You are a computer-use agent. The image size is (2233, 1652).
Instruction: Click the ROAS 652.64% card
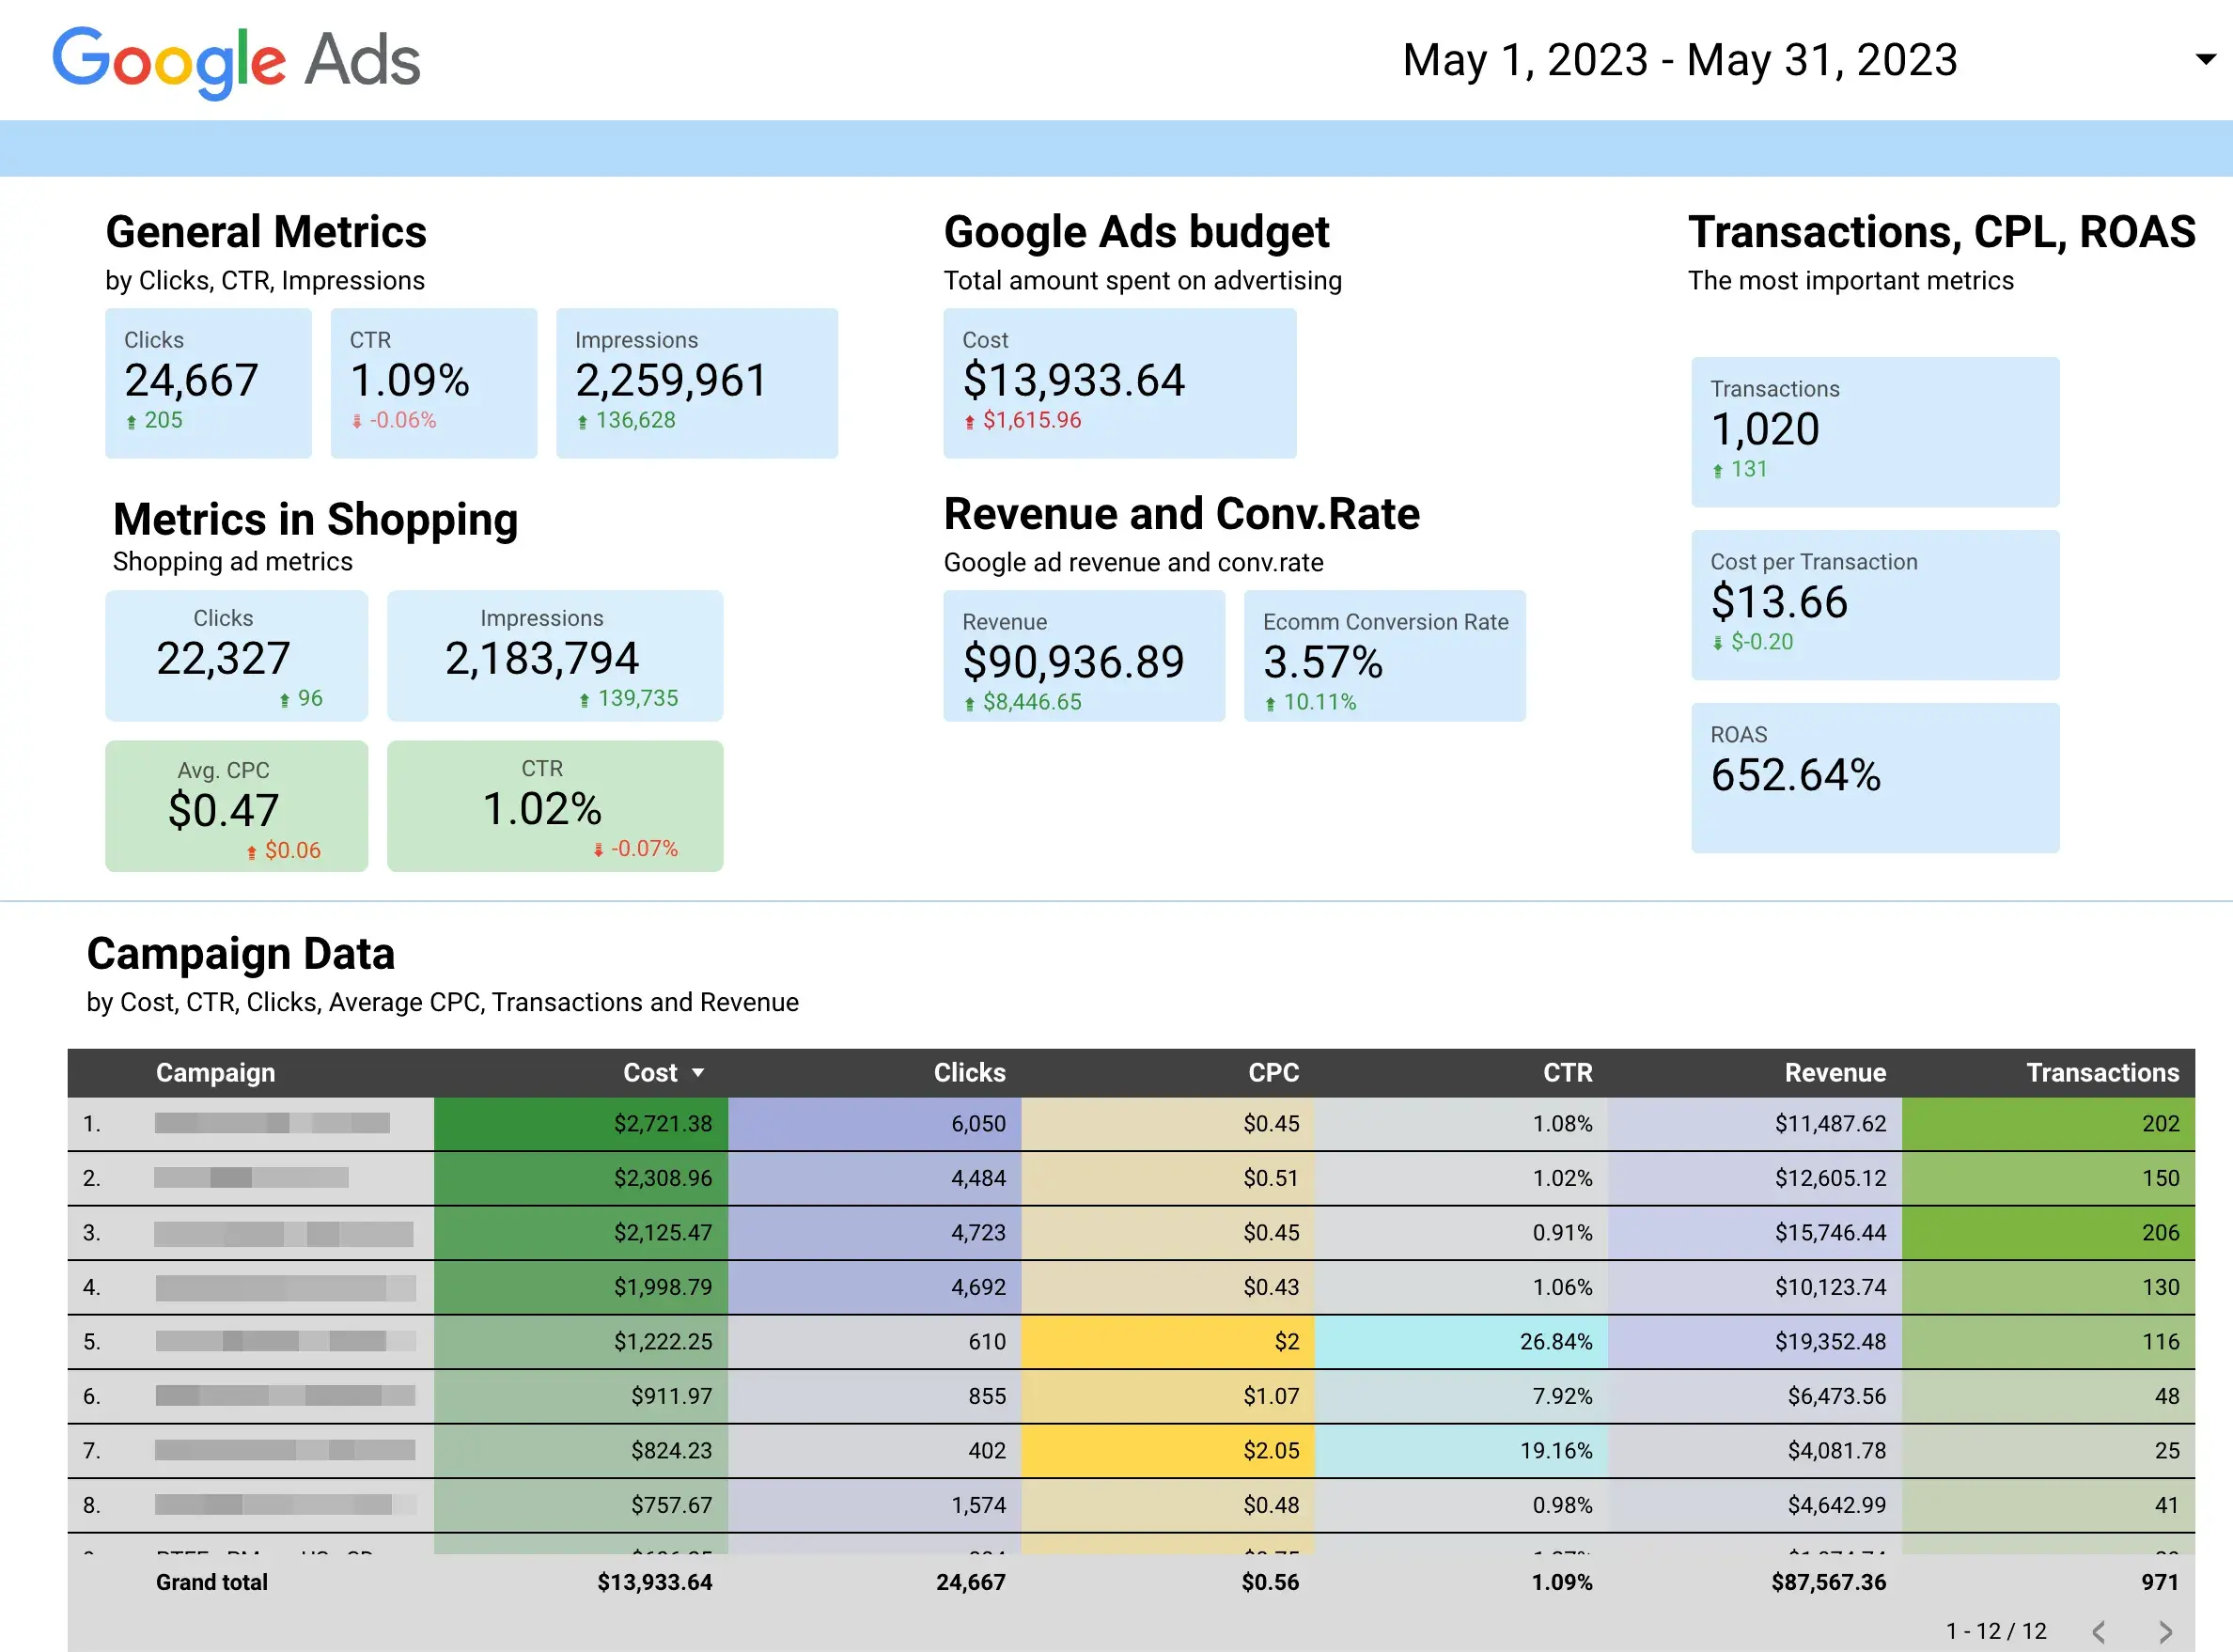[x=1874, y=779]
